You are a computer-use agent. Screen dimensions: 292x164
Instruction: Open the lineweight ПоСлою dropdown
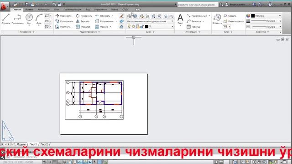pos(266,21)
